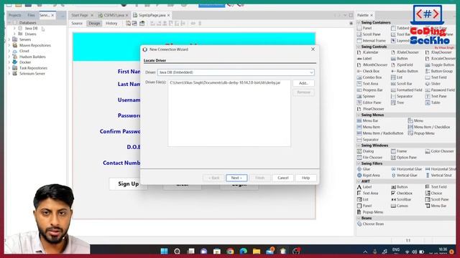
Task: Cancel the New Connection Wizard
Action: 282,178
